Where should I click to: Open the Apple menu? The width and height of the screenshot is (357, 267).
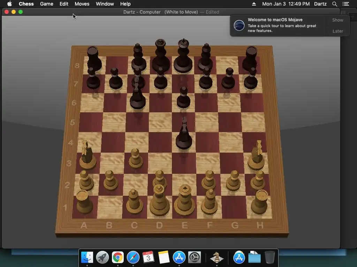tap(9, 4)
